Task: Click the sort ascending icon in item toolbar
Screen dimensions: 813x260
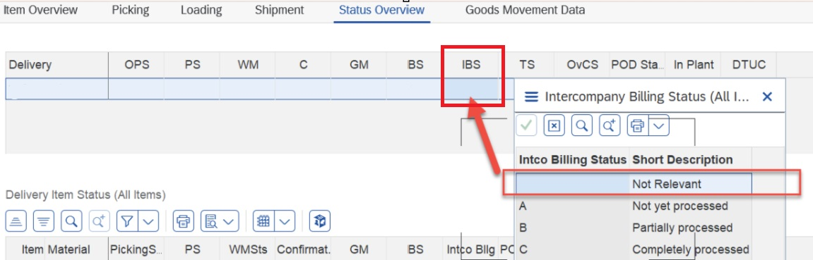Action: 16,221
